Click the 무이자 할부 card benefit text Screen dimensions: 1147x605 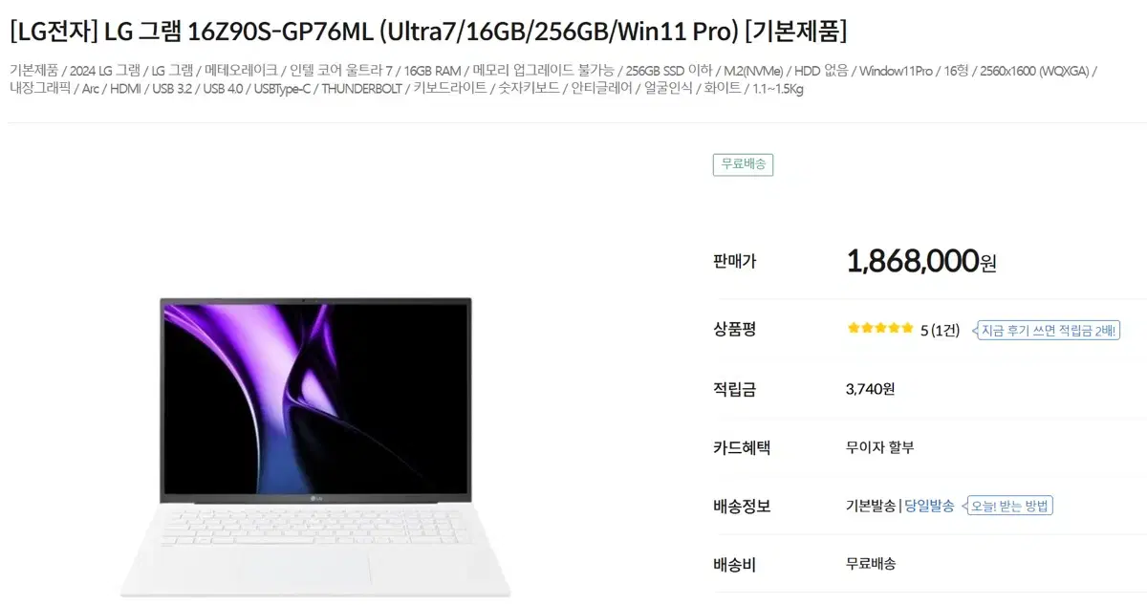point(879,446)
